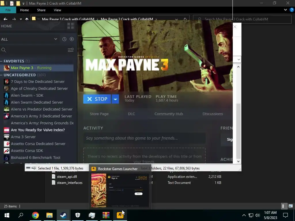Customize Quick Access Toolbar dropdown arrow
This screenshot has width=295, height=221.
coord(23,3)
